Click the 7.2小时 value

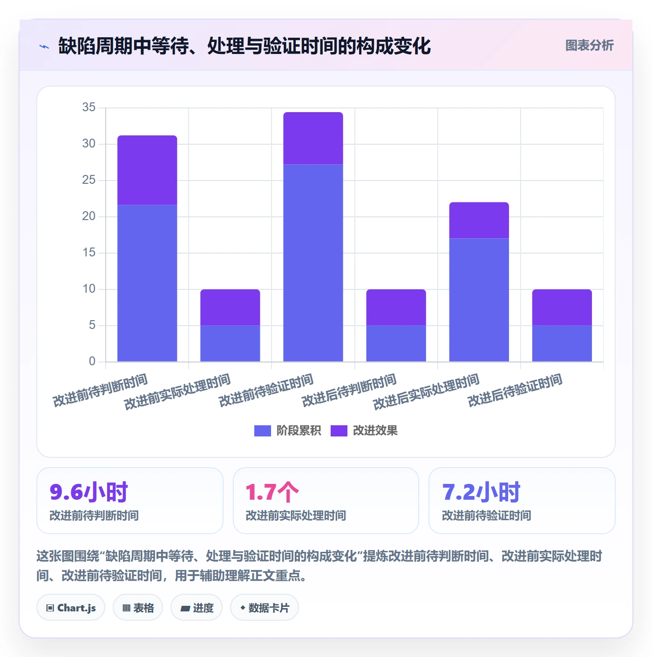[x=481, y=492]
